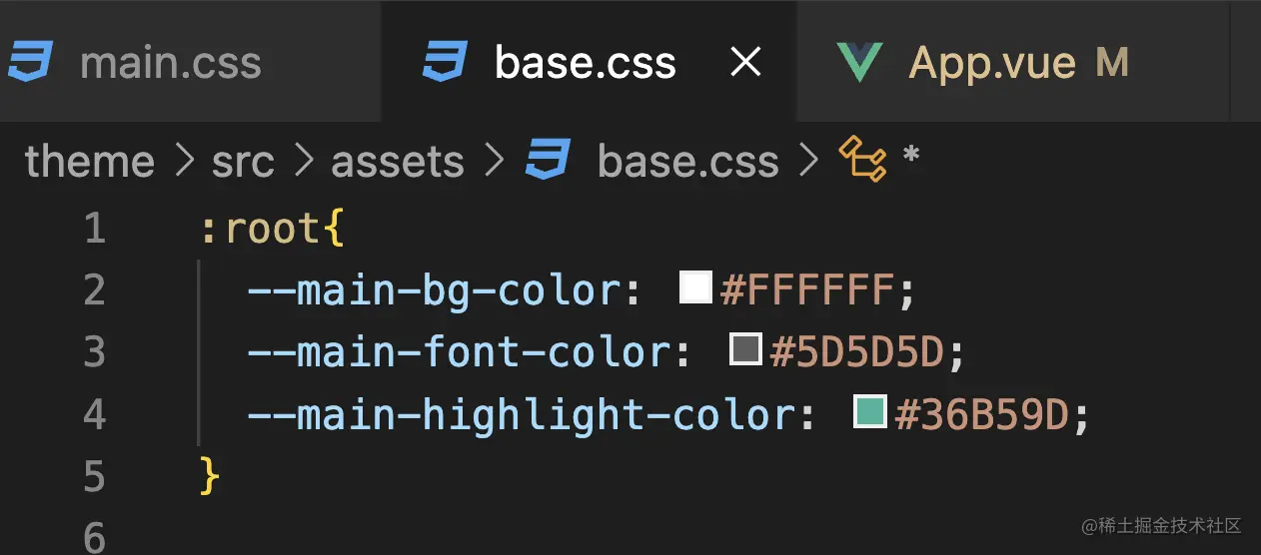Select the base.css tab
1261x555 pixels.
point(585,63)
